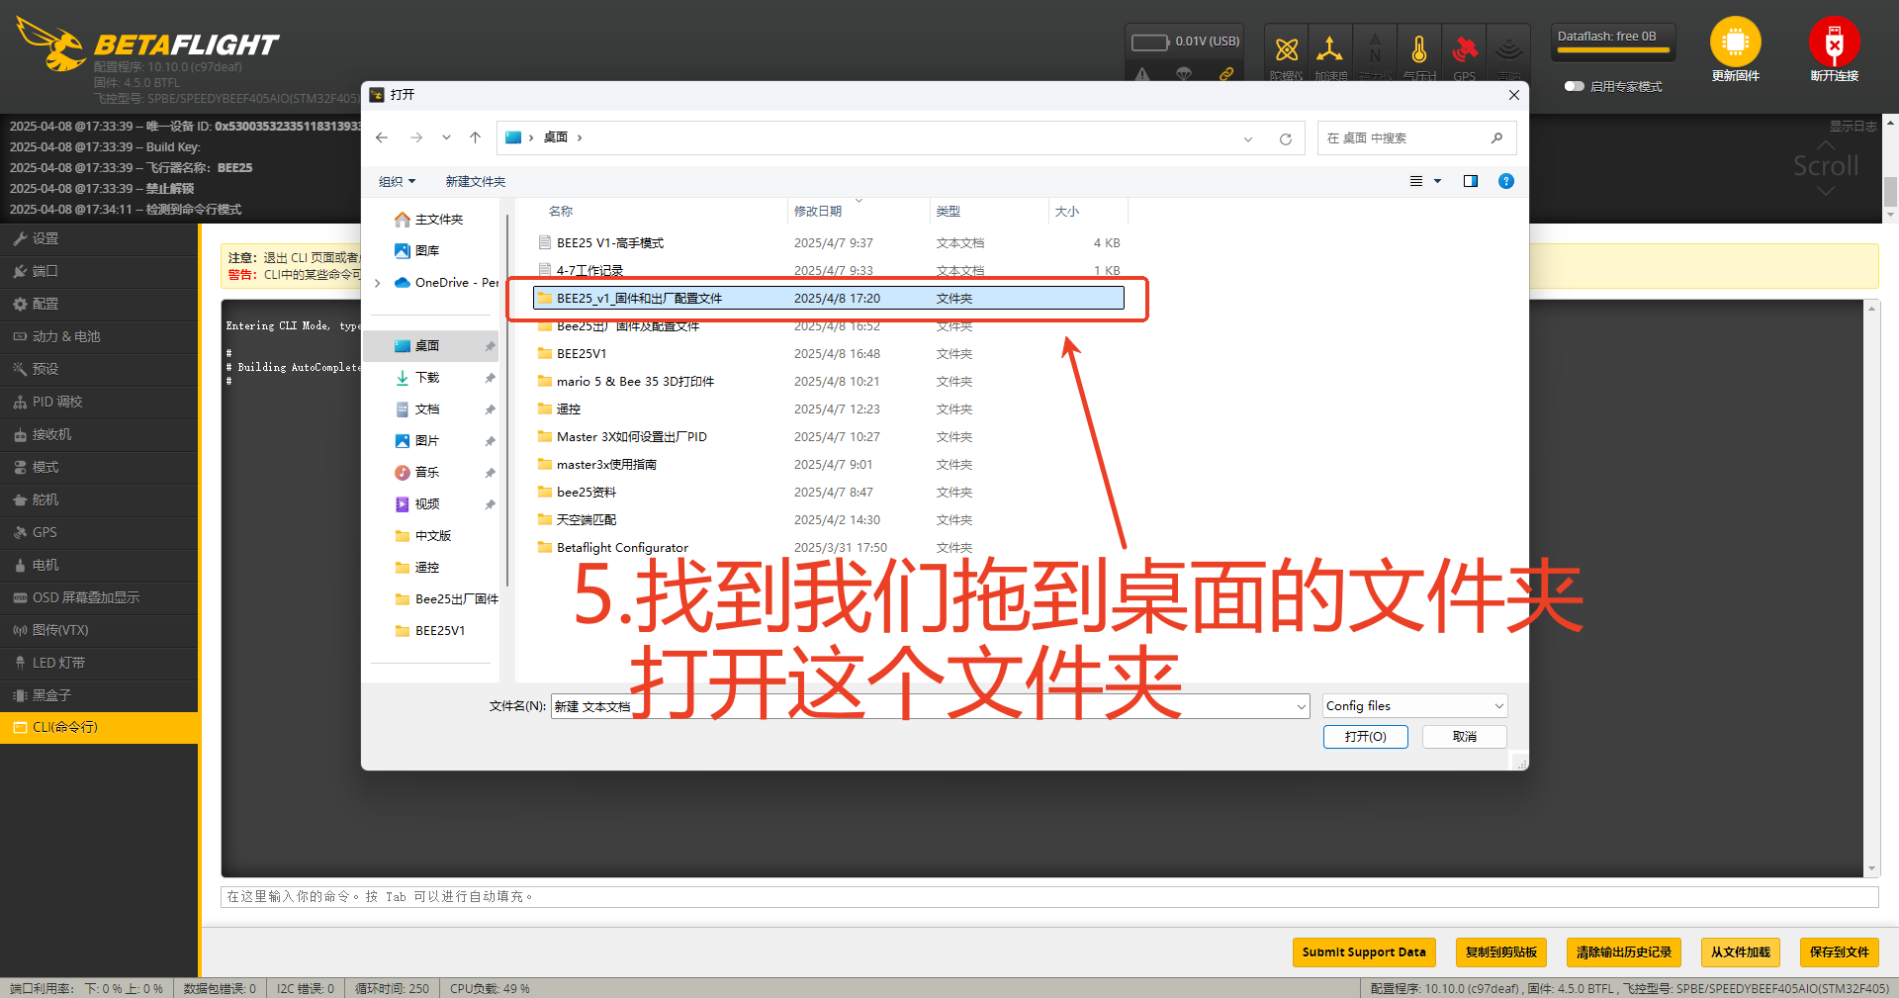This screenshot has width=1899, height=998.
Task: Open the 设置 tab in sidebar
Action: tap(99, 238)
